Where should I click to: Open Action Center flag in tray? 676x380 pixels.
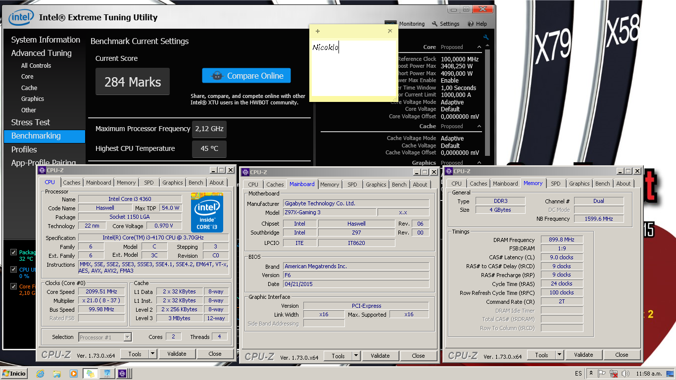(x=602, y=374)
